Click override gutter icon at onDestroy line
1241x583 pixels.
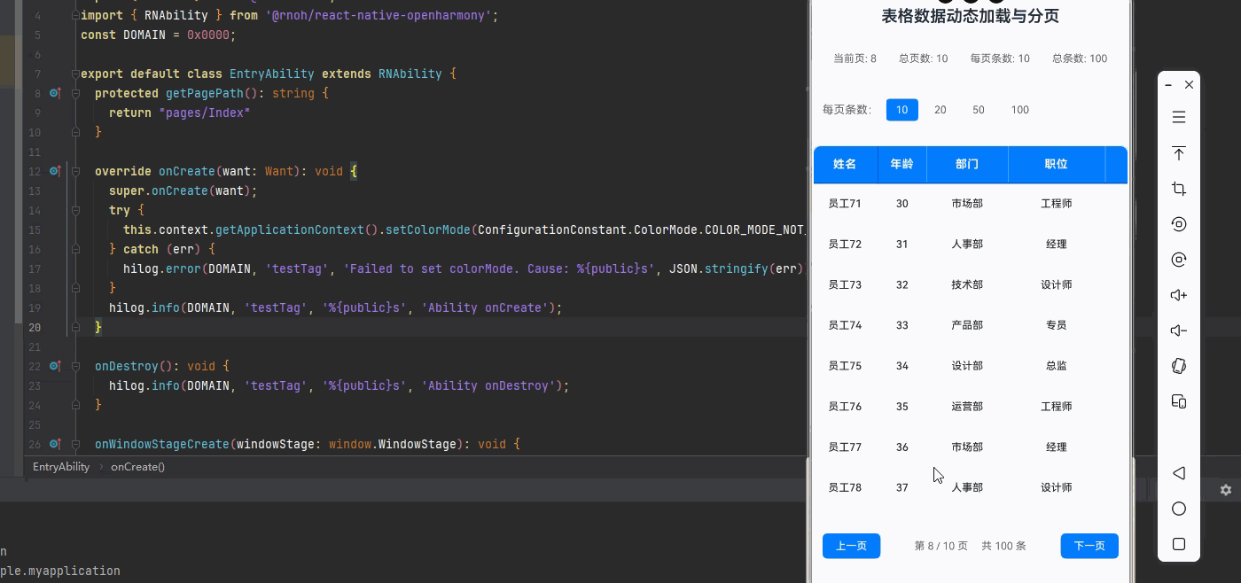tap(55, 366)
